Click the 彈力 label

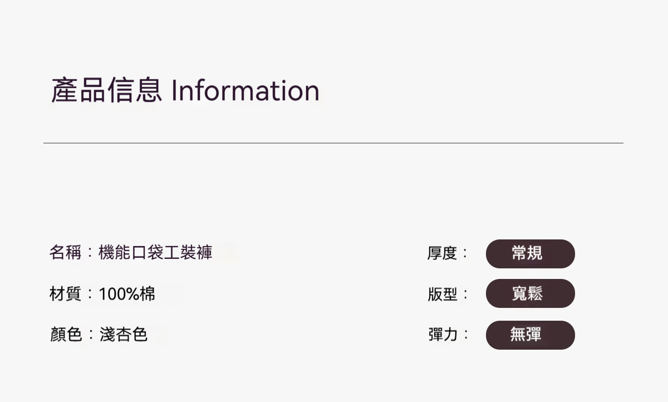point(442,335)
